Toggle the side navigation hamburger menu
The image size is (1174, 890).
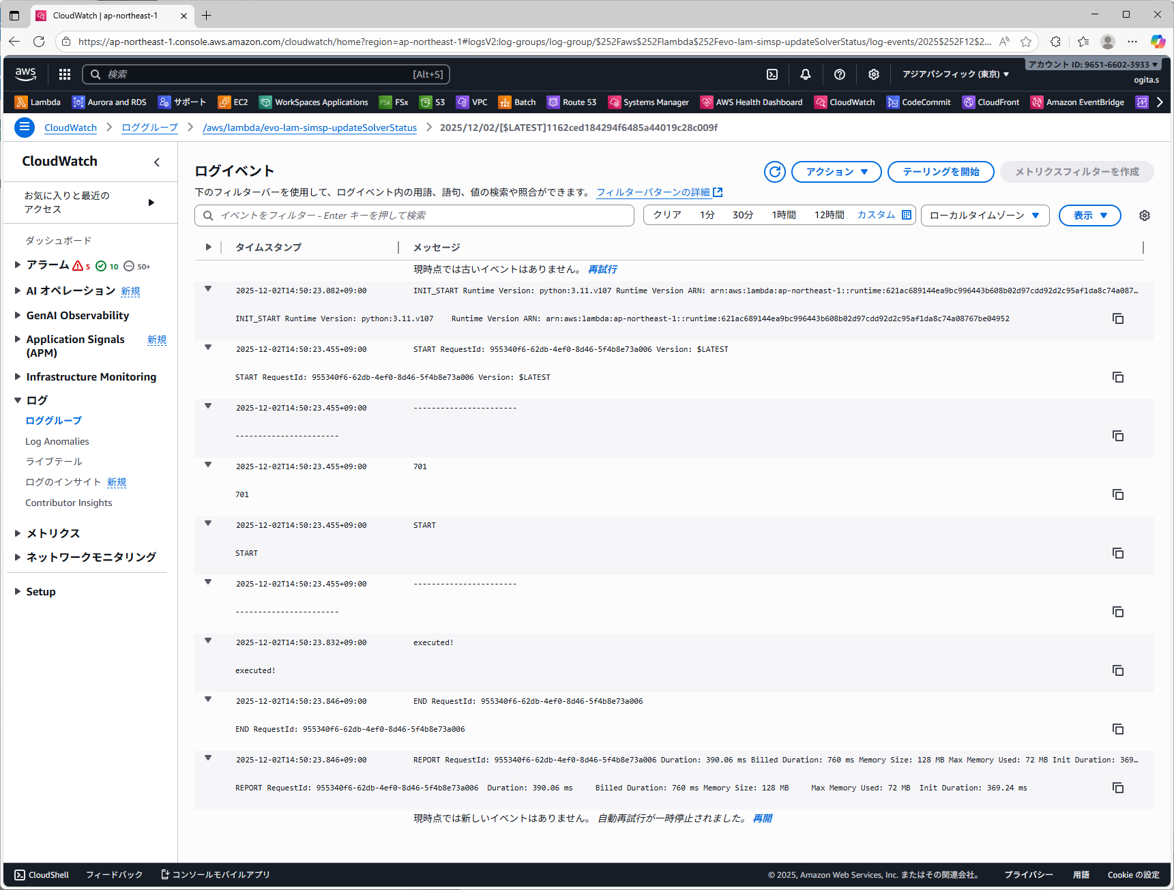(25, 128)
